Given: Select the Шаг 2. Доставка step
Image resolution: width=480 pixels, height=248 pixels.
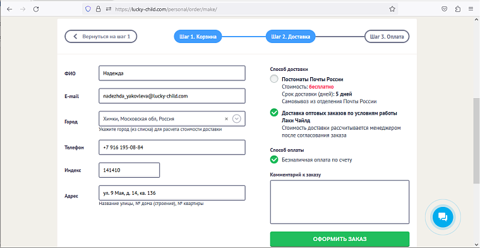Looking at the screenshot, I should pos(291,37).
